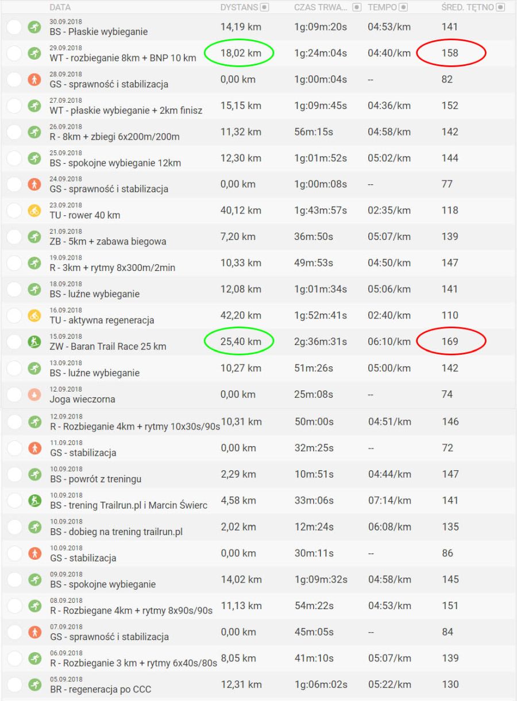Click trail icon for trening Trailrun.pl i Marcin Świerc
Image resolution: width=517 pixels, height=701 pixels.
[x=34, y=501]
